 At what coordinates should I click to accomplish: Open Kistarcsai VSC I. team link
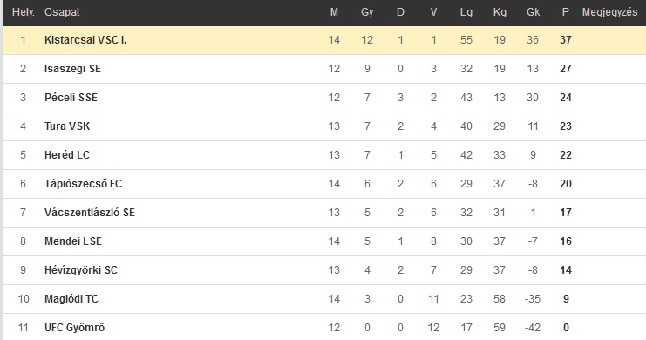[85, 40]
